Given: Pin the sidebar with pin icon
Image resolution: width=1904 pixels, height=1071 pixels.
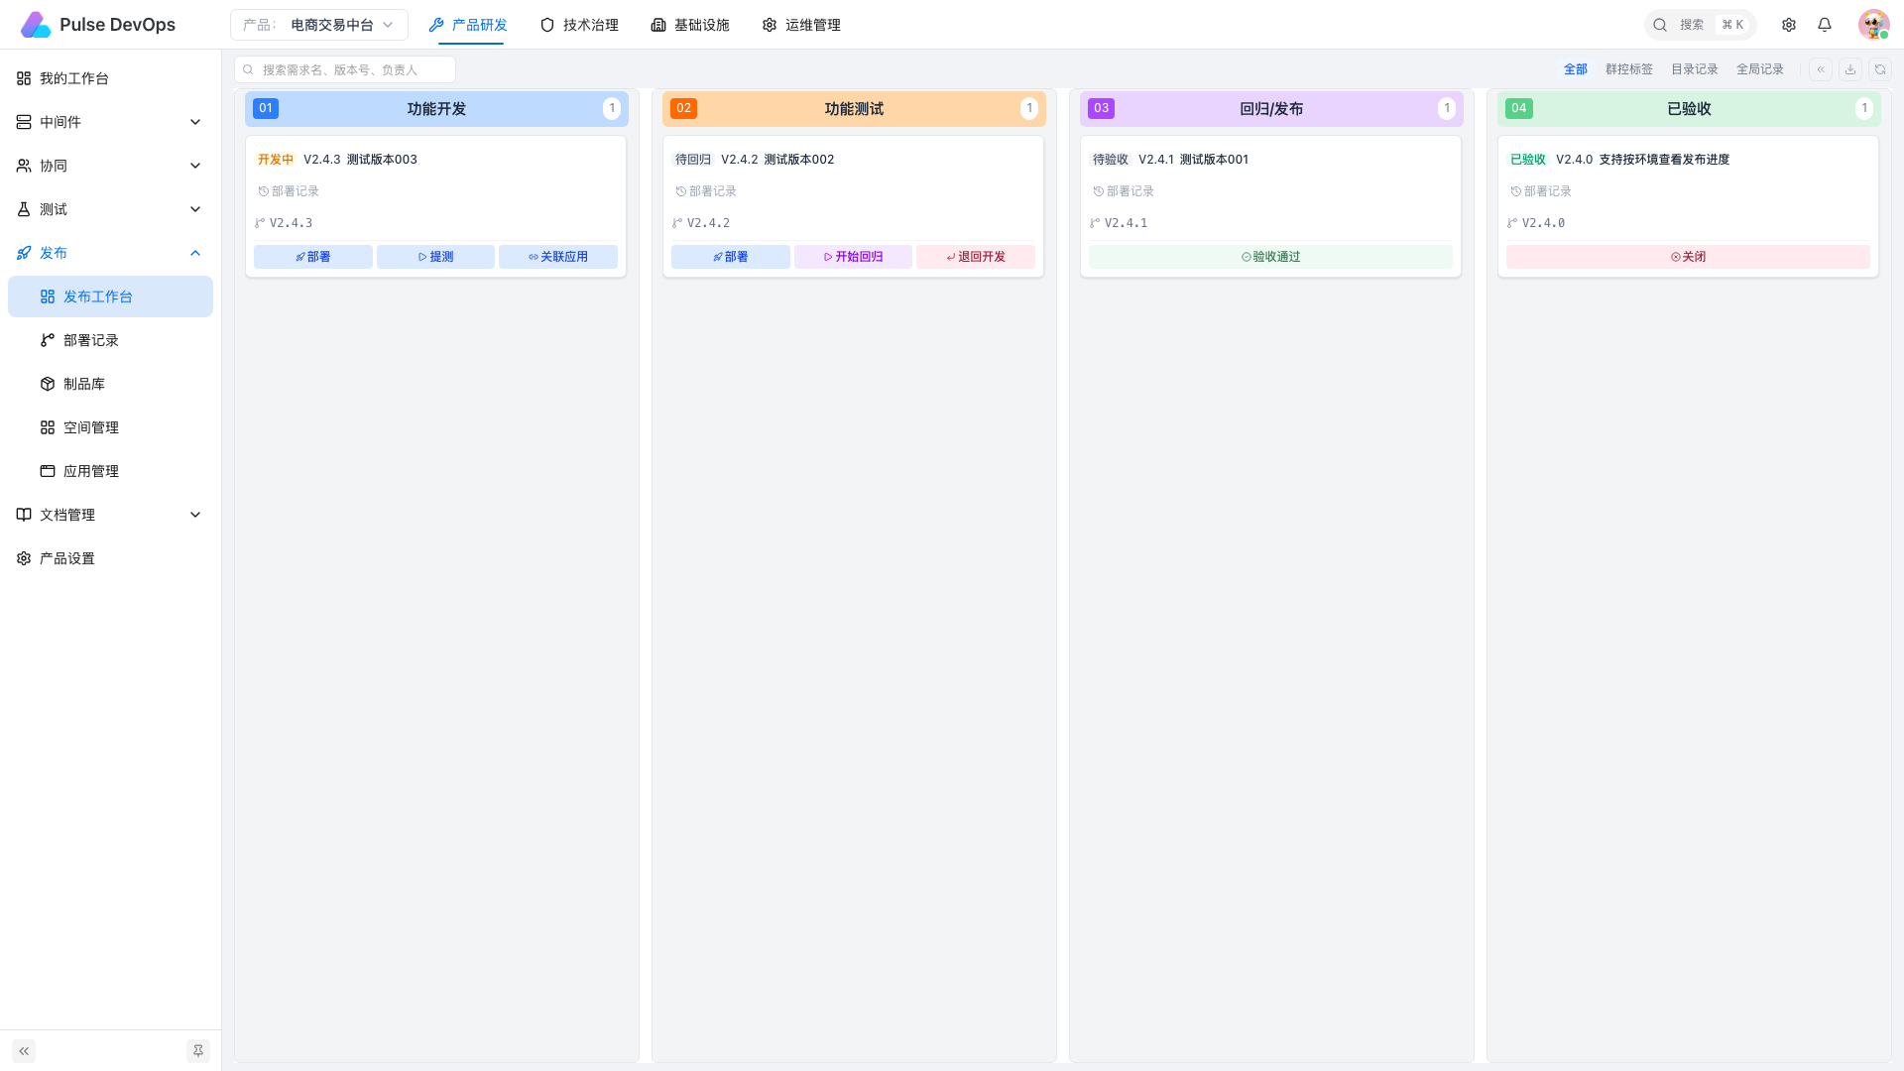Looking at the screenshot, I should 198,1051.
